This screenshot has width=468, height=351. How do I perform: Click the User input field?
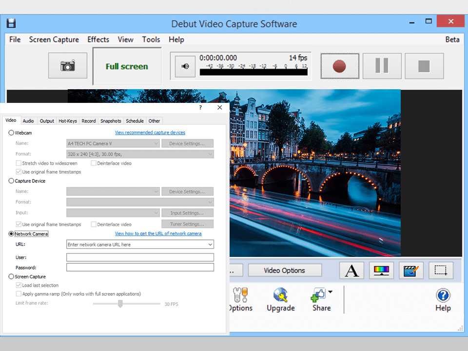140,257
